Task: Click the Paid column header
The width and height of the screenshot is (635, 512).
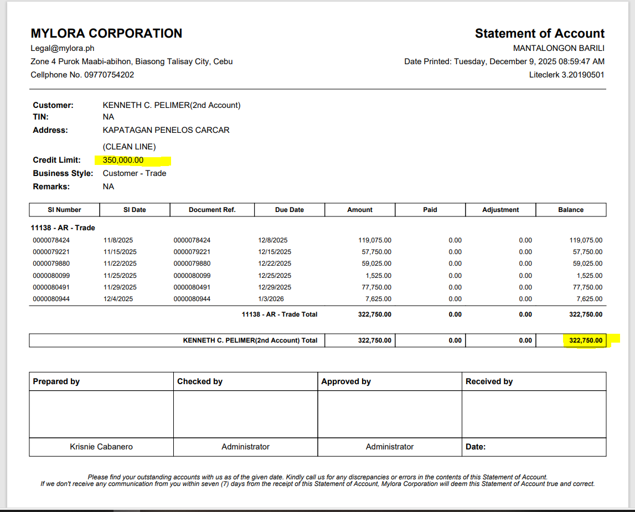Action: [430, 210]
